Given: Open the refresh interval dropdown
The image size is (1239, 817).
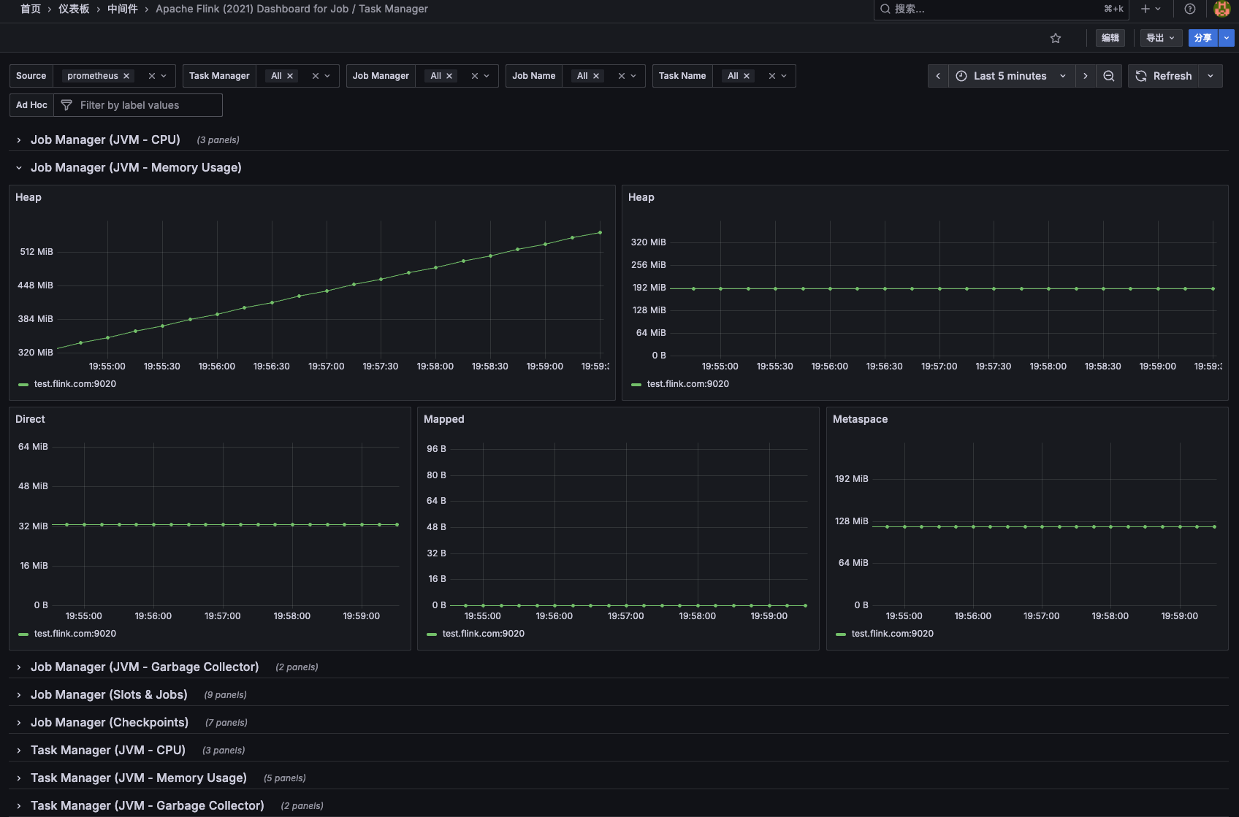Looking at the screenshot, I should point(1211,76).
